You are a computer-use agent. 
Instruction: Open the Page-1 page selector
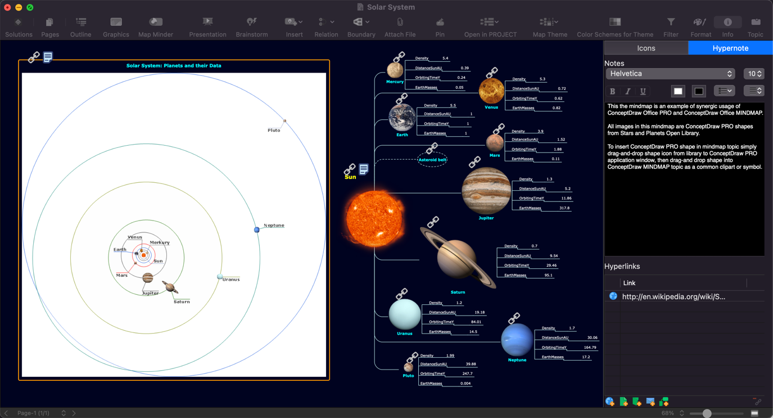[41, 413]
